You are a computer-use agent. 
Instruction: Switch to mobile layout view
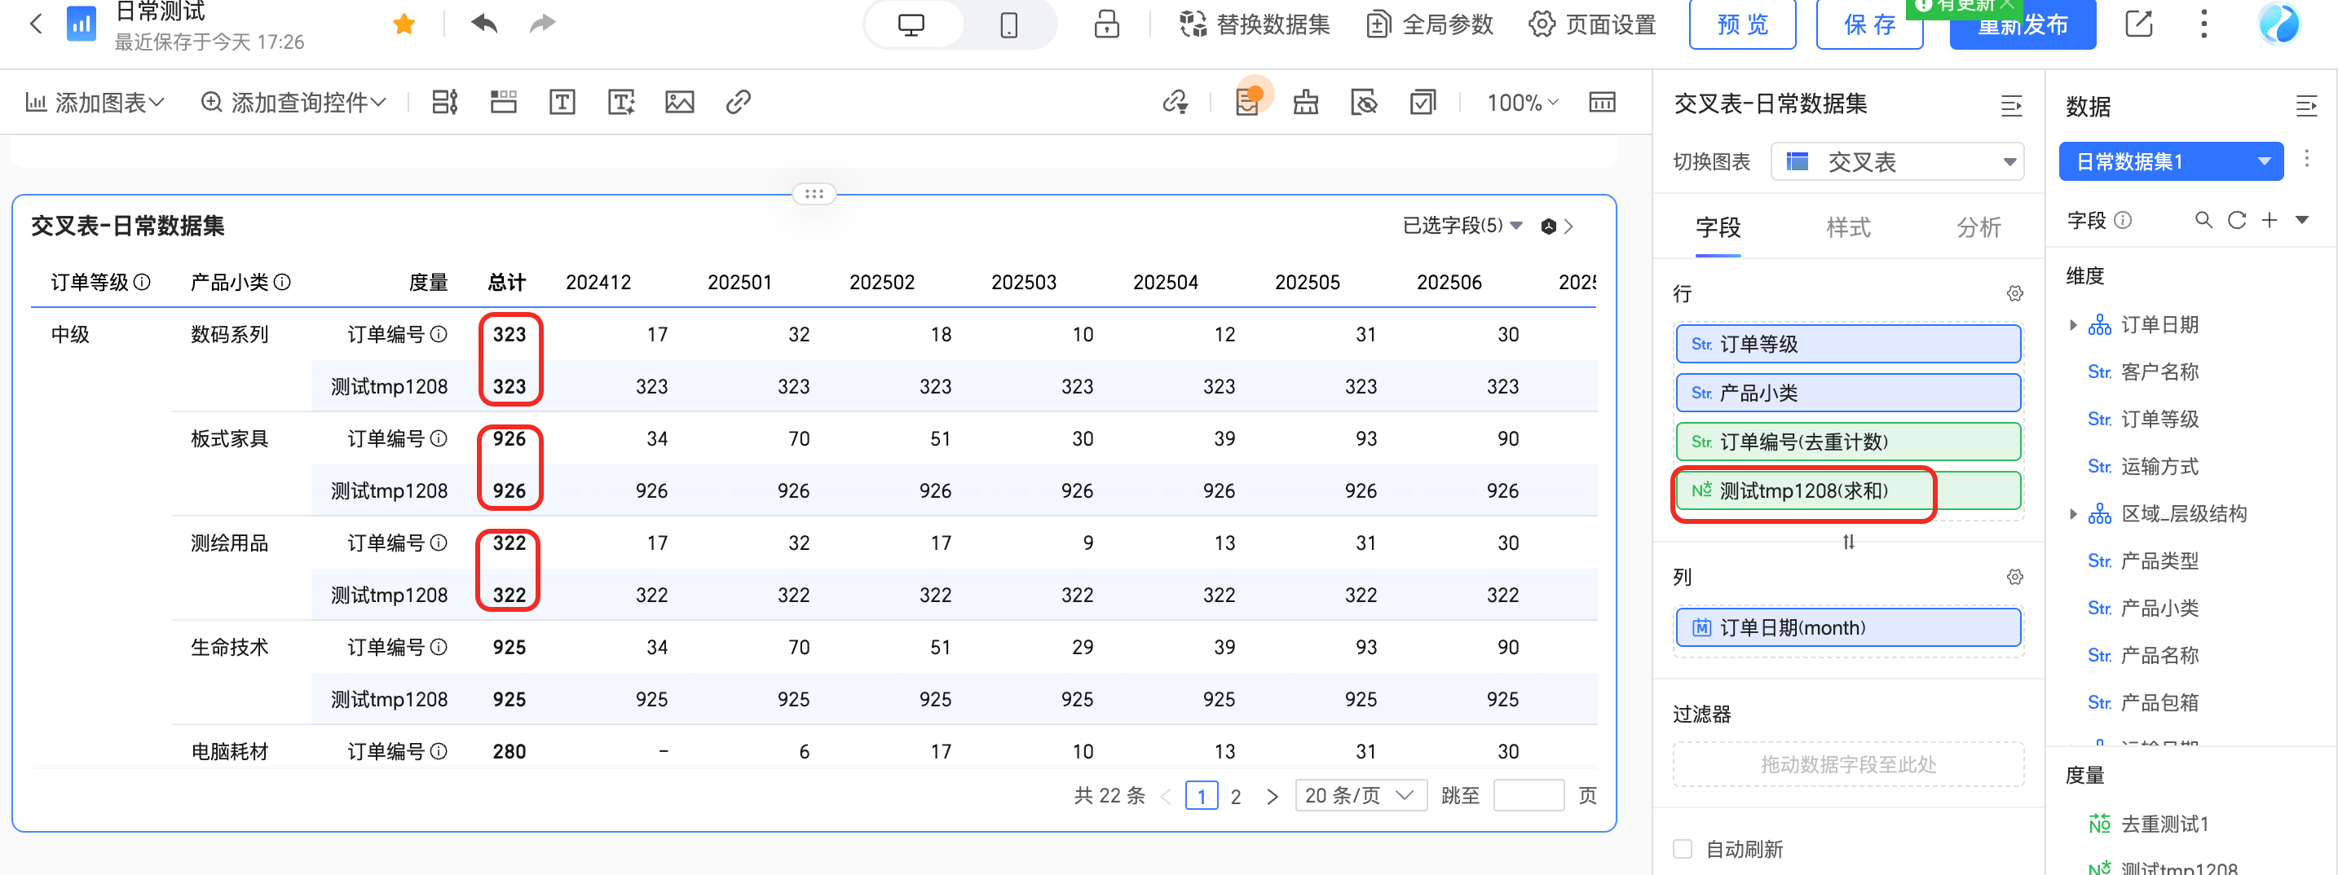1008,24
